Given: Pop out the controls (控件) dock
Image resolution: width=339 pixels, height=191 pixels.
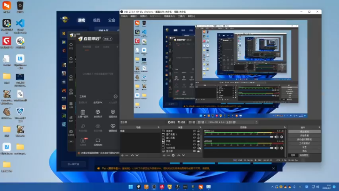Looking at the screenshot, I should tap(319, 127).
